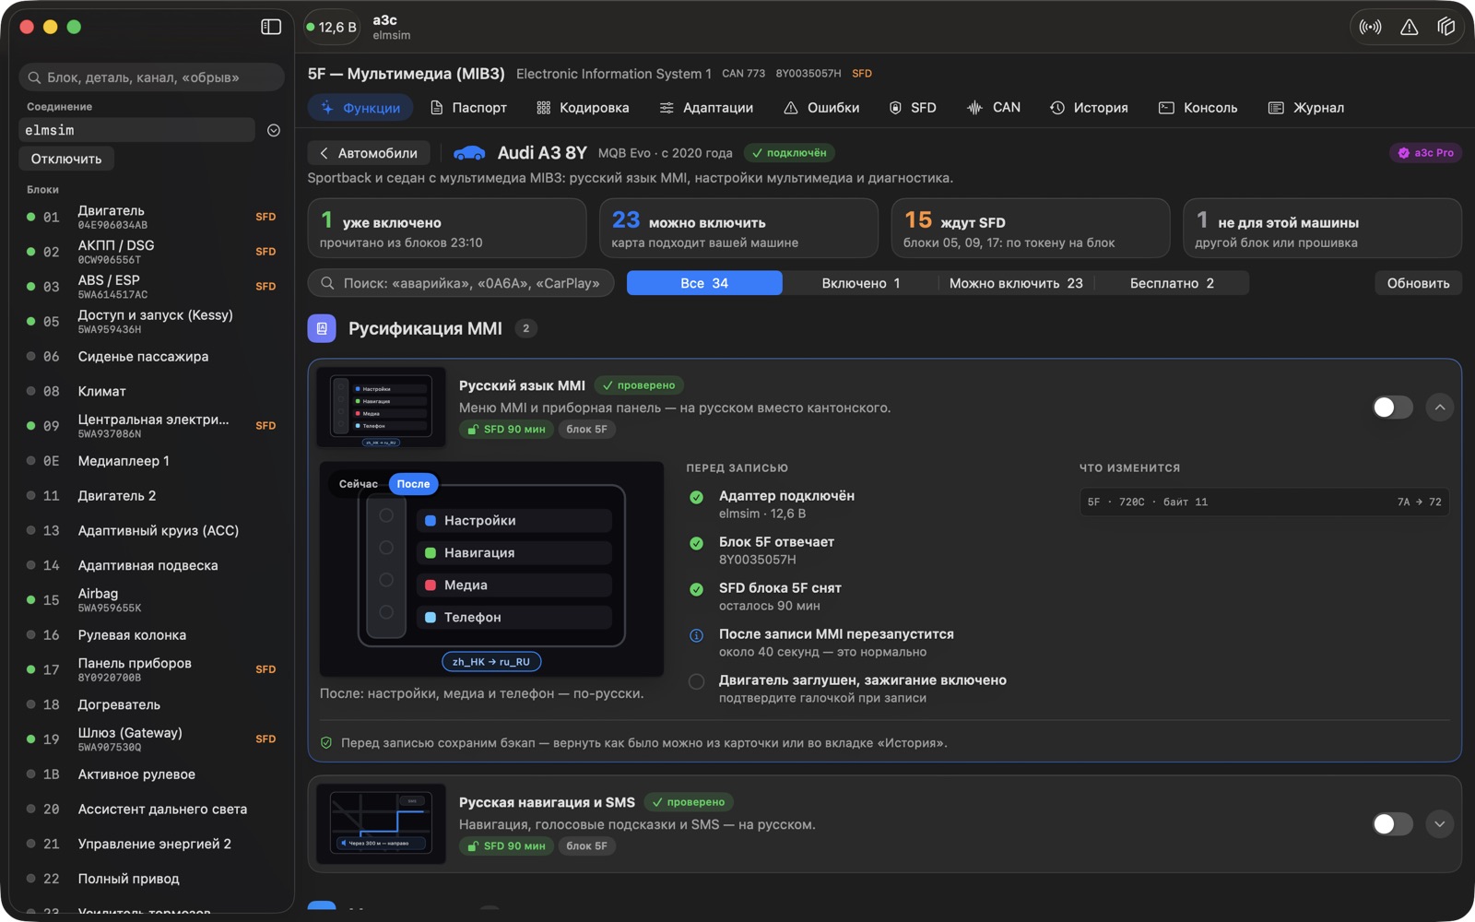Click the sidebar search field for blocks
The image size is (1475, 922).
[151, 77]
